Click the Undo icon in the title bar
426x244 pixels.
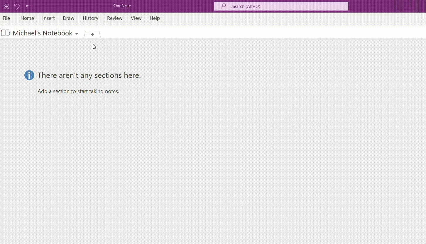pyautogui.click(x=17, y=6)
